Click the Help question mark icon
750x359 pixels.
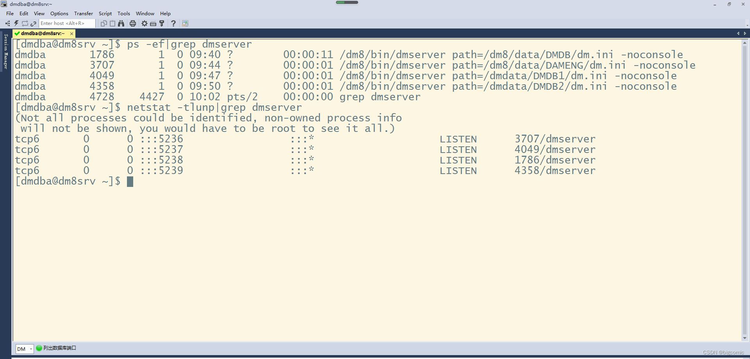tap(173, 23)
